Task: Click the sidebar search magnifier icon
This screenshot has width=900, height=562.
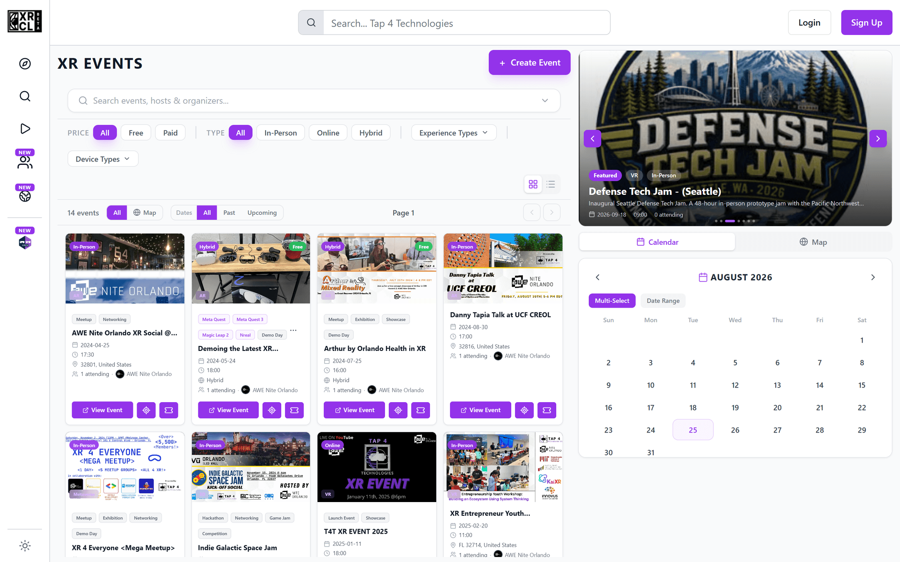Action: tap(25, 96)
